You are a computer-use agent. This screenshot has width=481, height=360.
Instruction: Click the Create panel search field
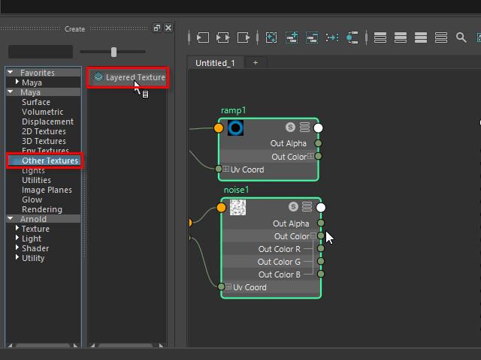tap(41, 52)
